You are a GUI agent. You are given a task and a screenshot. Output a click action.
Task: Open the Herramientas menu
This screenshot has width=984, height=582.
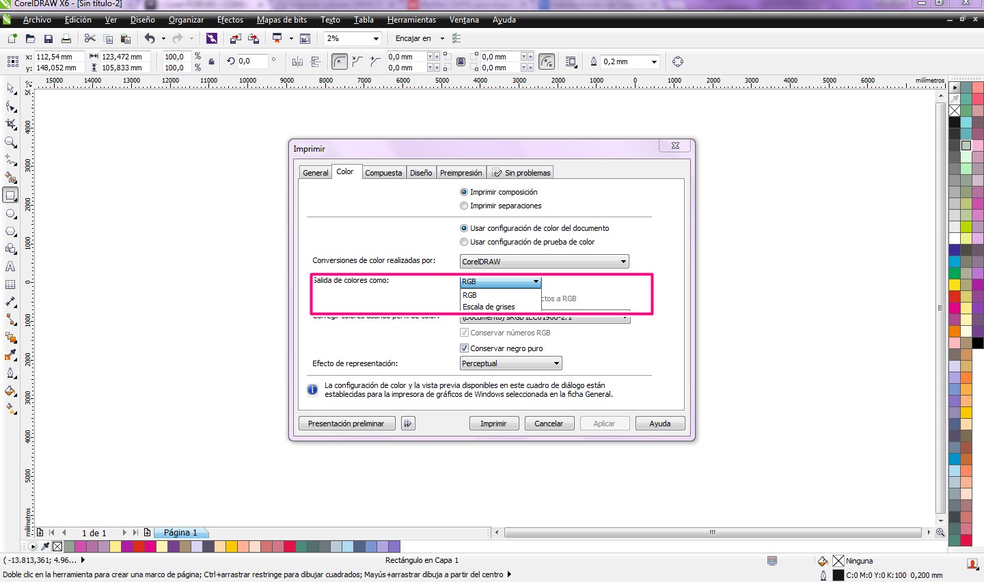(411, 20)
